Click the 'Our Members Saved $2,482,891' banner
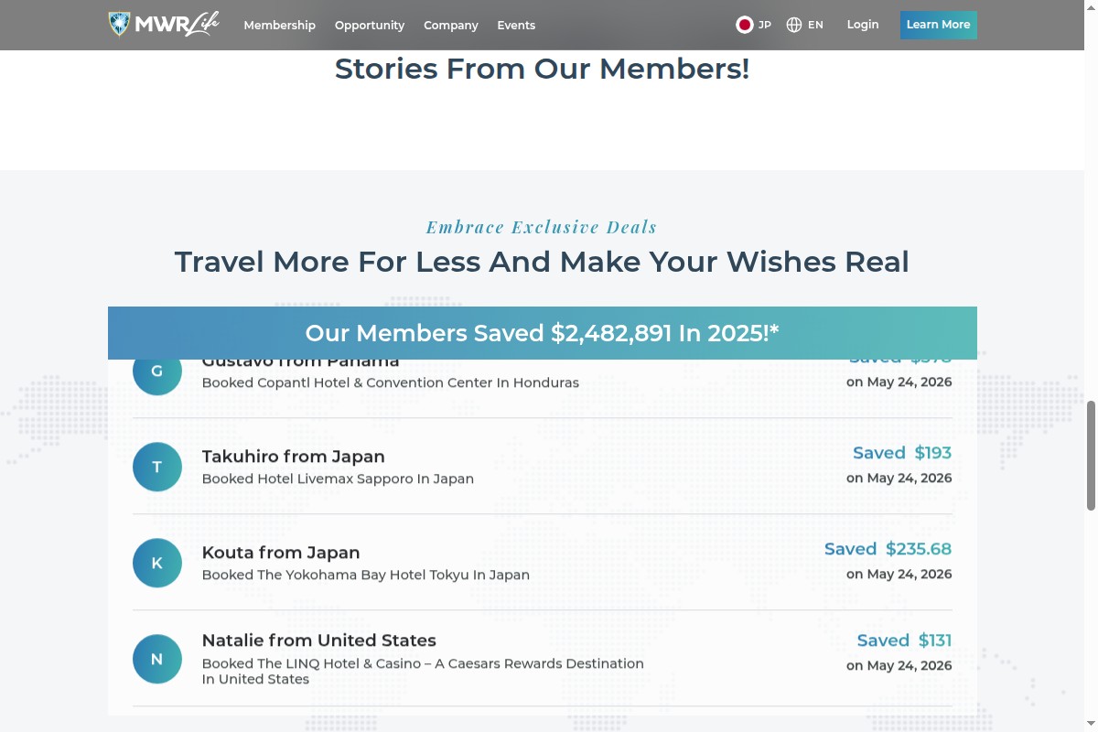The height and width of the screenshot is (732, 1098). [542, 333]
